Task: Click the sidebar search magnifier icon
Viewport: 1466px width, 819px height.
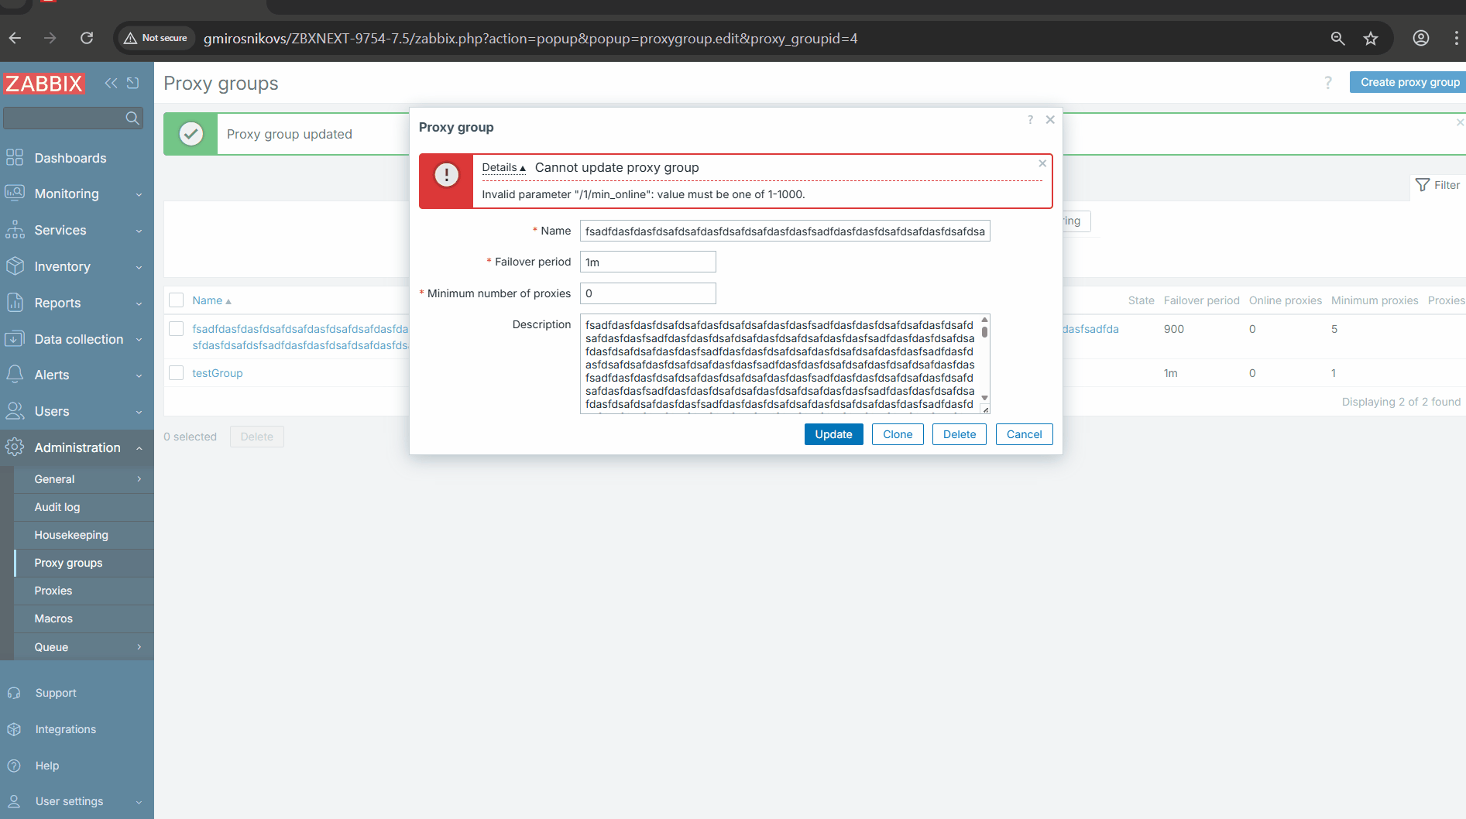Action: (x=132, y=118)
